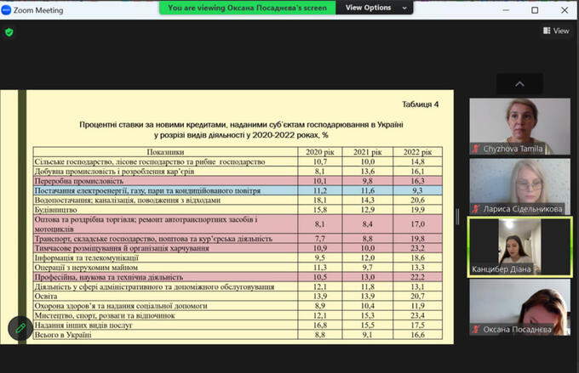Click the divider handle beside participant panel
This screenshot has width=579, height=373.
coord(459,216)
